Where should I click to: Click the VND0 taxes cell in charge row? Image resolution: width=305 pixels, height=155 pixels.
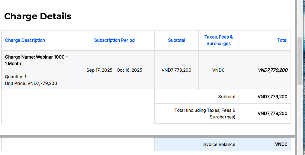218,70
